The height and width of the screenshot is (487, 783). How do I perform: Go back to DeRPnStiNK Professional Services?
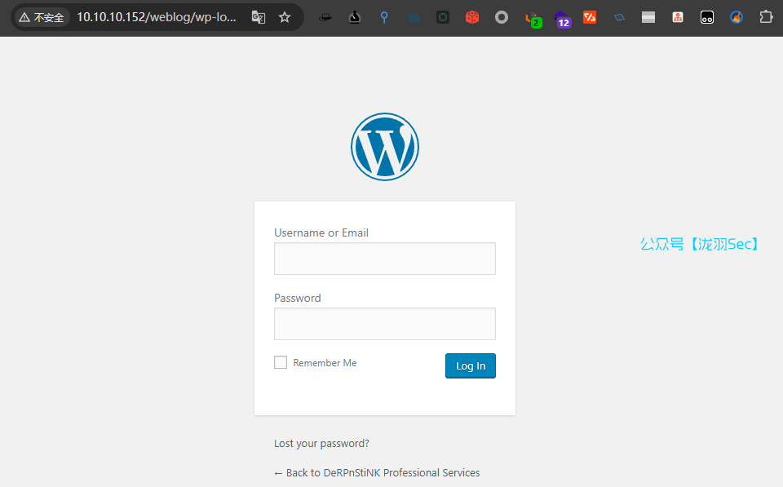click(377, 473)
